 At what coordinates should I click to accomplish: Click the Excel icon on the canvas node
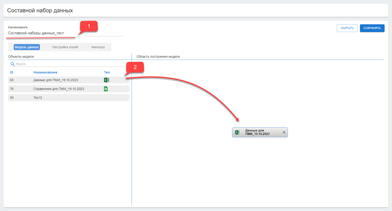tap(237, 132)
